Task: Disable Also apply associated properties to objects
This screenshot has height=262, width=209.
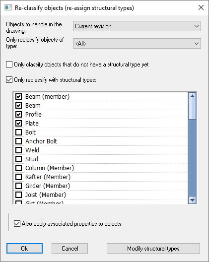Action: [x=17, y=224]
